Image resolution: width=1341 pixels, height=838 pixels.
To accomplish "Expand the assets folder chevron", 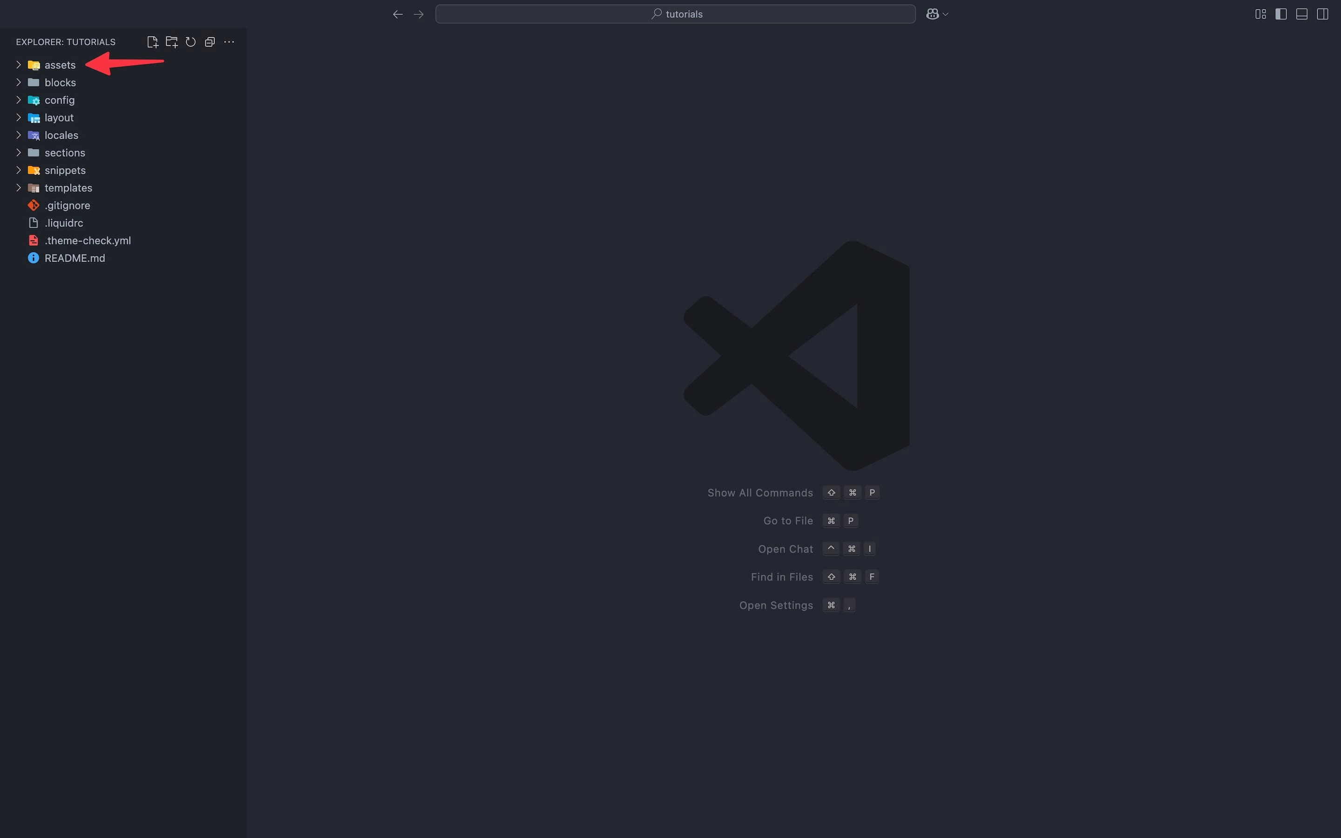I will click(18, 65).
